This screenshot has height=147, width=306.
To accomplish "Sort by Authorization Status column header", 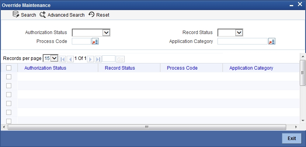I will 45,68.
